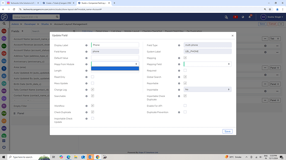Open Microsoft Edge from the taskbar
The width and height of the screenshot is (286, 160).
tap(68, 157)
